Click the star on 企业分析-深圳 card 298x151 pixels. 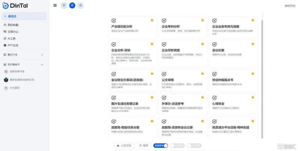pyautogui.click(x=152, y=44)
